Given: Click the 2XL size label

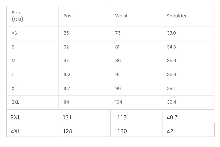Looking at the screenshot, I should click(16, 102).
